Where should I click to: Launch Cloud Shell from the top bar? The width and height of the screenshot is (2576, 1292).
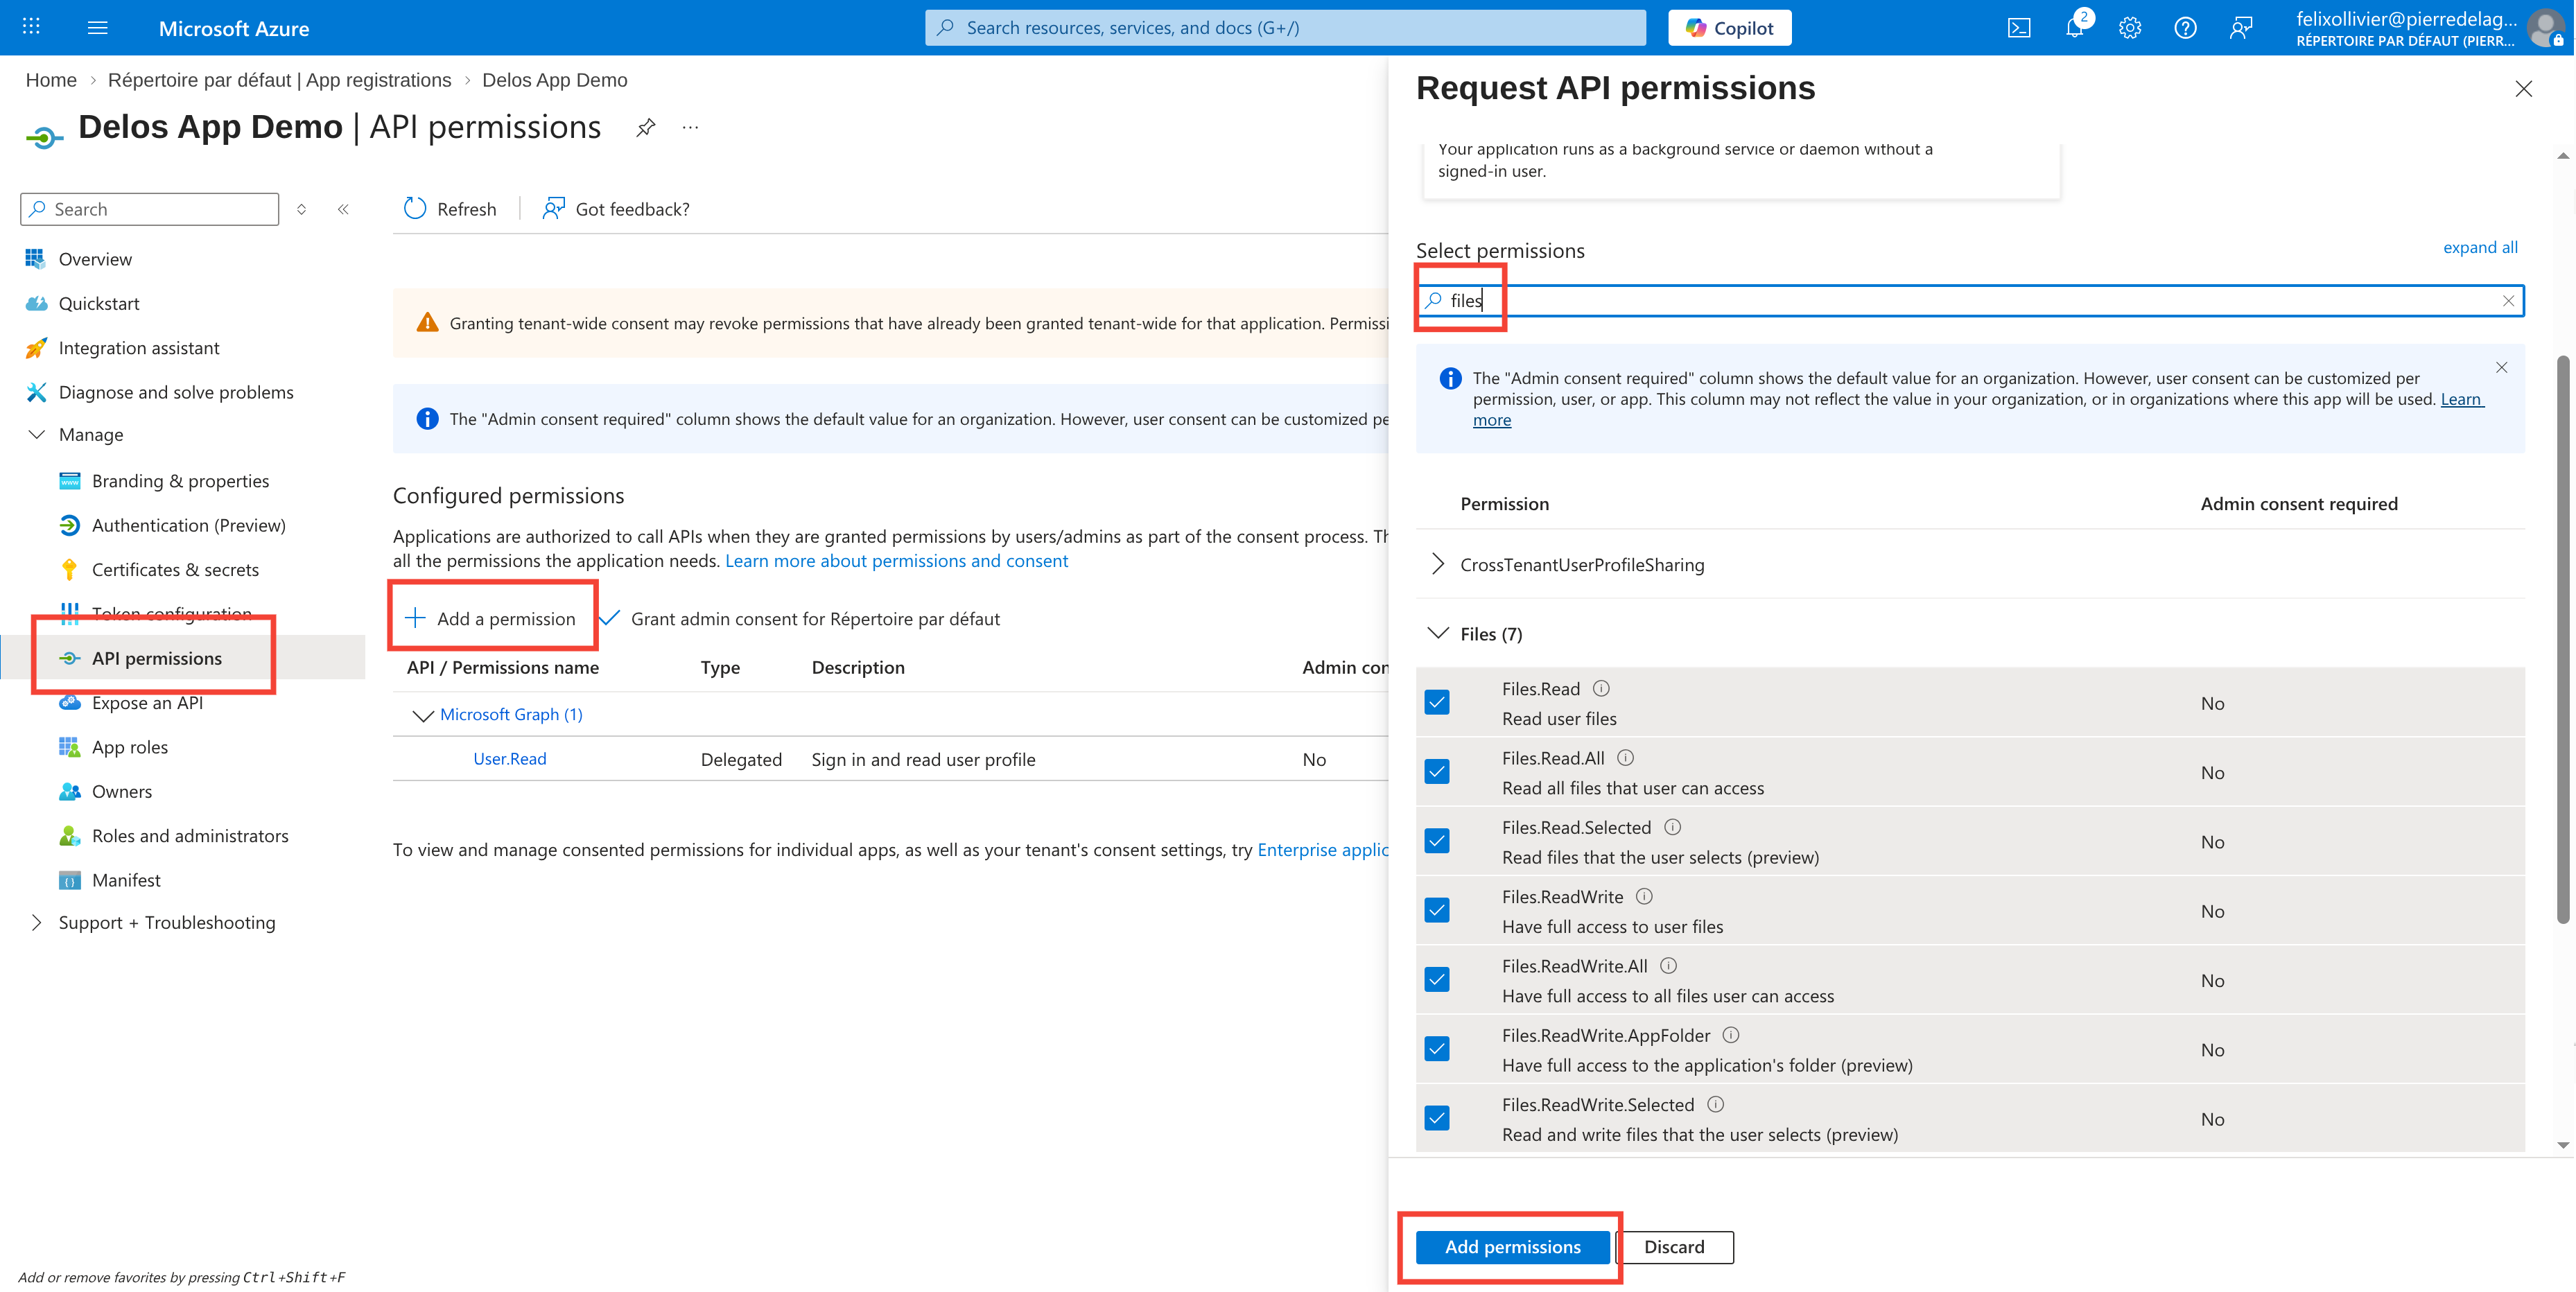(x=2018, y=28)
